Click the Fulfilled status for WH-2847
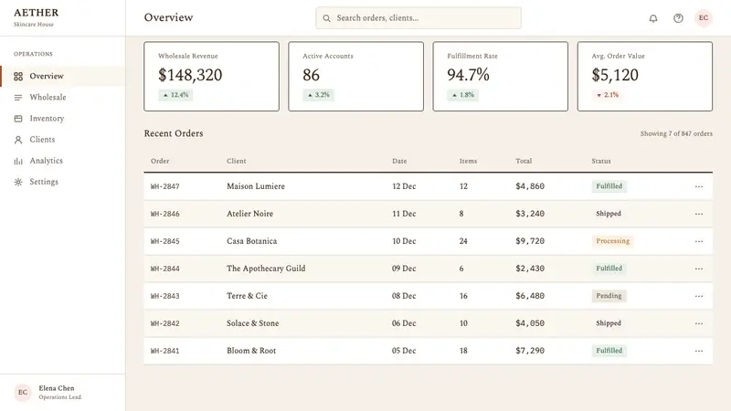Screen dimensions: 731x411 coord(609,186)
